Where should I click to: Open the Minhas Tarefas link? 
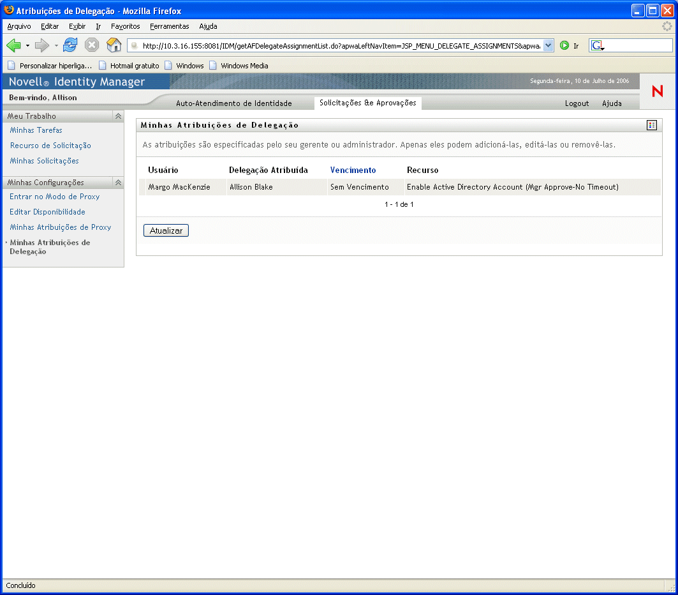click(36, 130)
